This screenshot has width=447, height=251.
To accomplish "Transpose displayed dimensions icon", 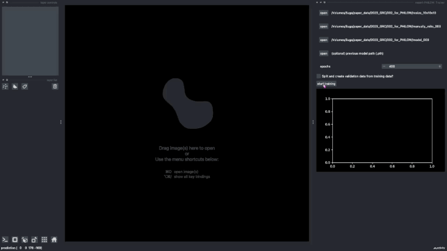I will pyautogui.click(x=34, y=240).
